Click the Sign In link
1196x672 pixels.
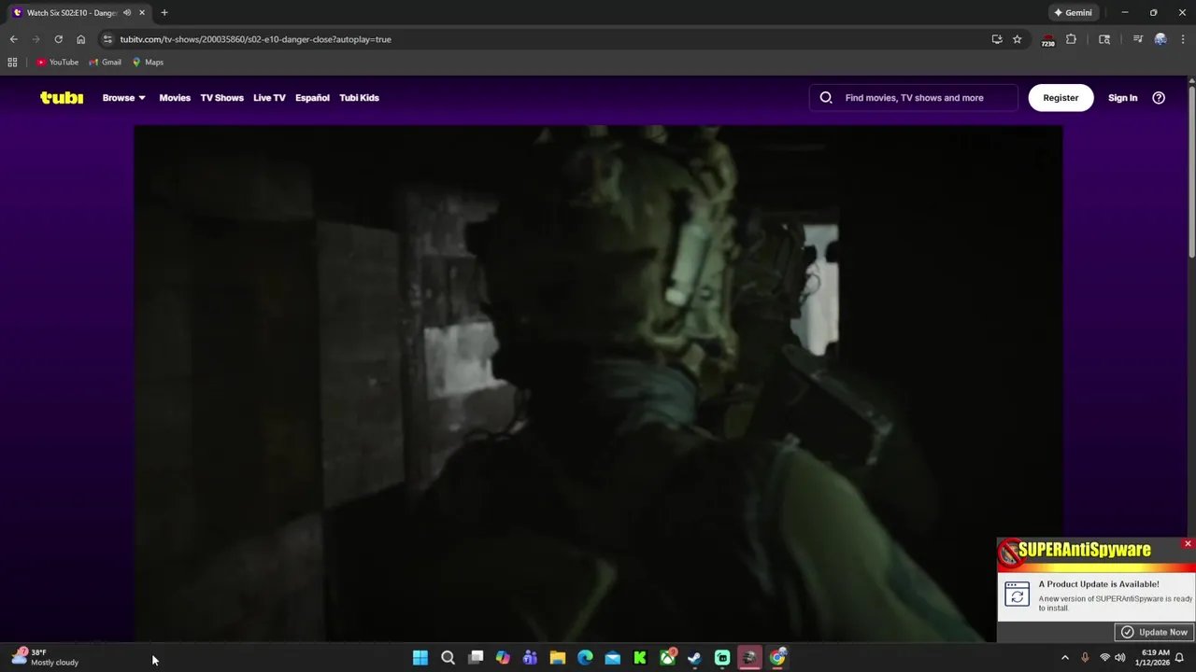(1122, 98)
